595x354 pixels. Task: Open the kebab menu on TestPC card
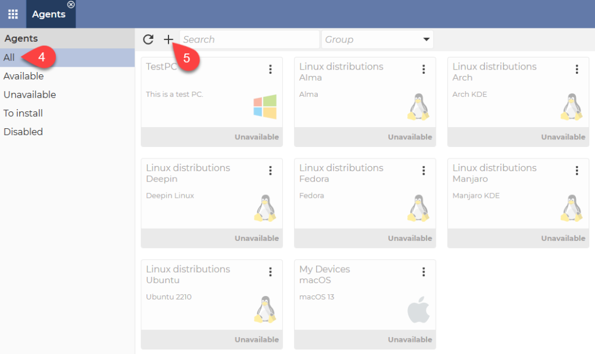(270, 69)
